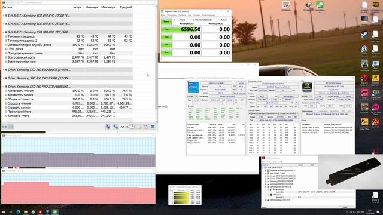
Task: Click blue double-arrow button in sensor toolbar
Action: click(x=5, y=127)
